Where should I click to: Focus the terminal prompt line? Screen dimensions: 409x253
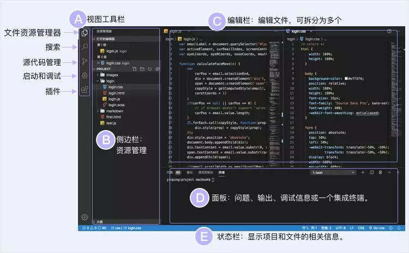coord(190,180)
